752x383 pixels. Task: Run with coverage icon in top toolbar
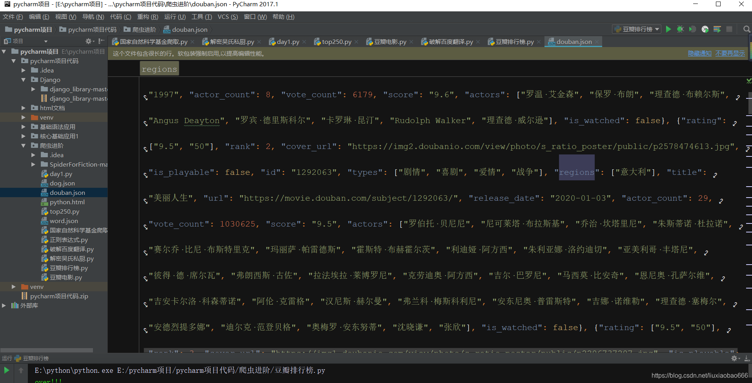point(693,29)
